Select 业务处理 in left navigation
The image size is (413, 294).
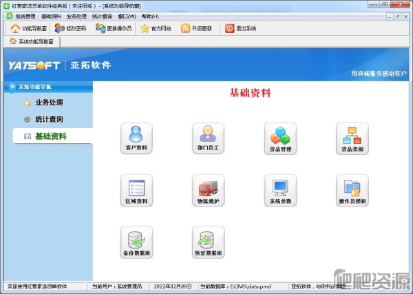[49, 103]
